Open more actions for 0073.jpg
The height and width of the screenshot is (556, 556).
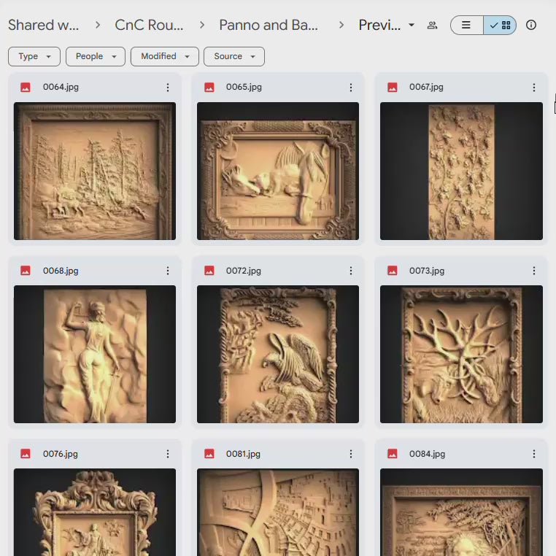coord(533,271)
